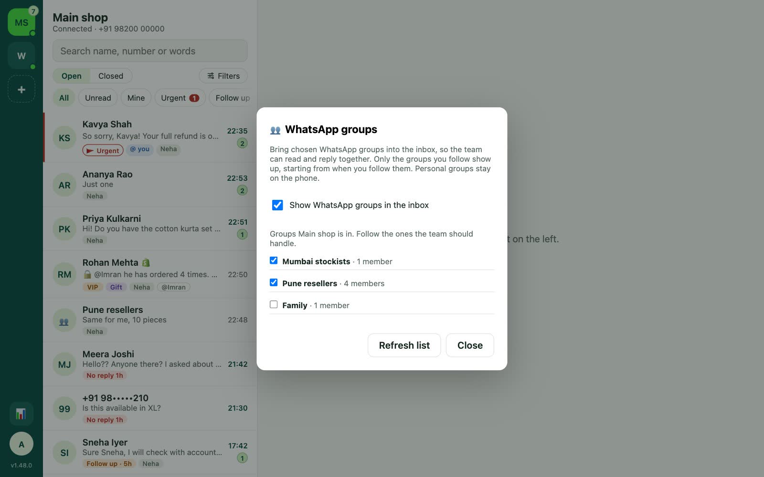Click the Gift tag on Rohan Mehta
764x477 pixels.
116,287
